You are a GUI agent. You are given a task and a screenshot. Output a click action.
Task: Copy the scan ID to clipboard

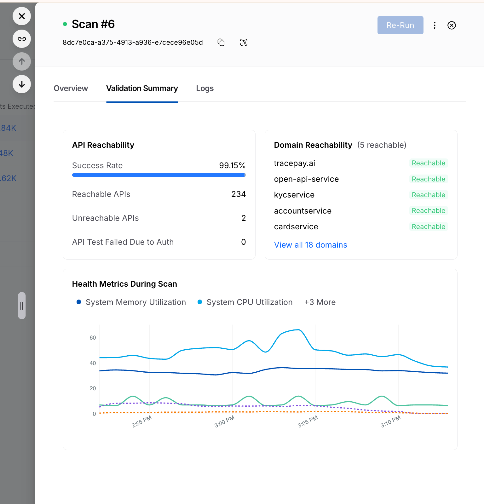221,42
